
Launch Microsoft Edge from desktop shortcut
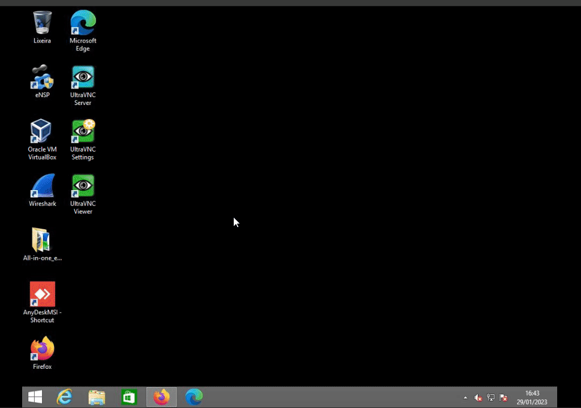[83, 31]
